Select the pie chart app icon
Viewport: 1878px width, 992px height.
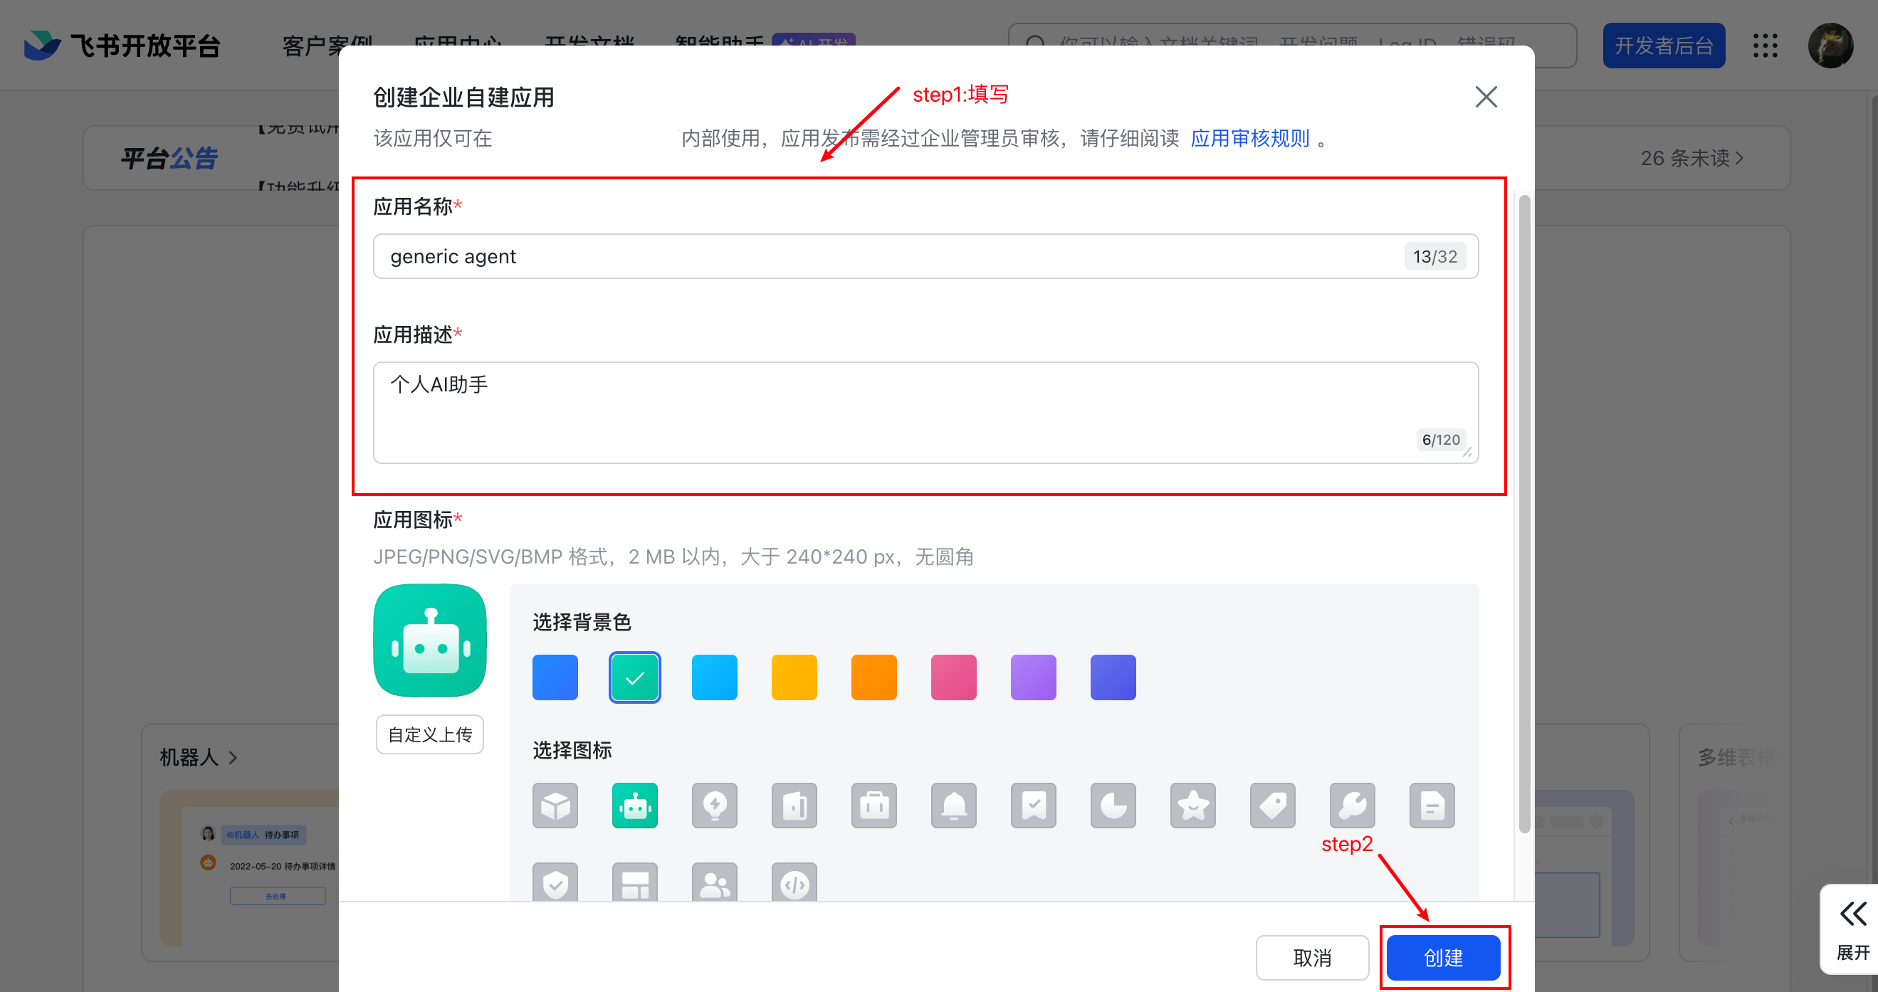(x=1113, y=806)
